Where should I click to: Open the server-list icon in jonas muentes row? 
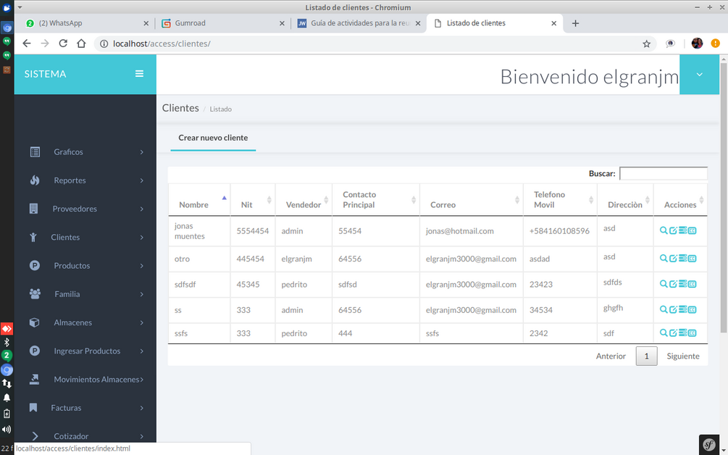(x=682, y=230)
